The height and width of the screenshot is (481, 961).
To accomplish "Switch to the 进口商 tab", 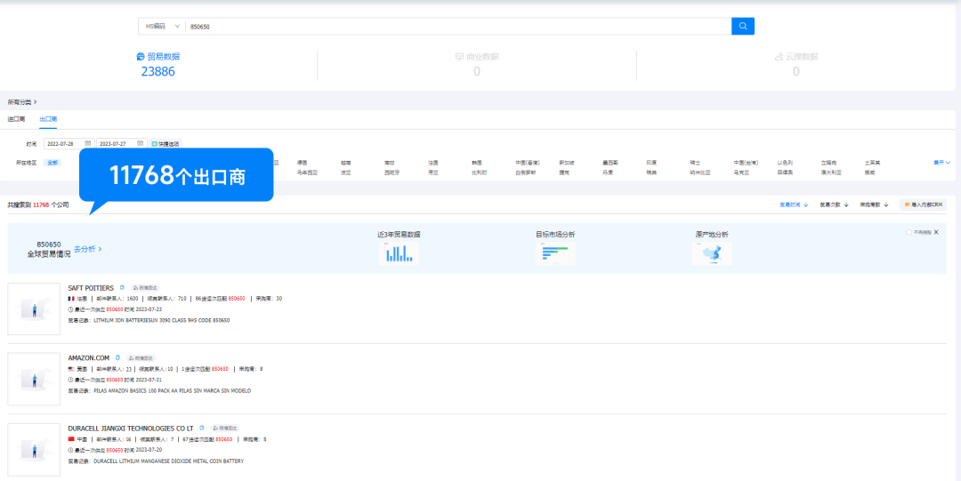I will (x=16, y=118).
